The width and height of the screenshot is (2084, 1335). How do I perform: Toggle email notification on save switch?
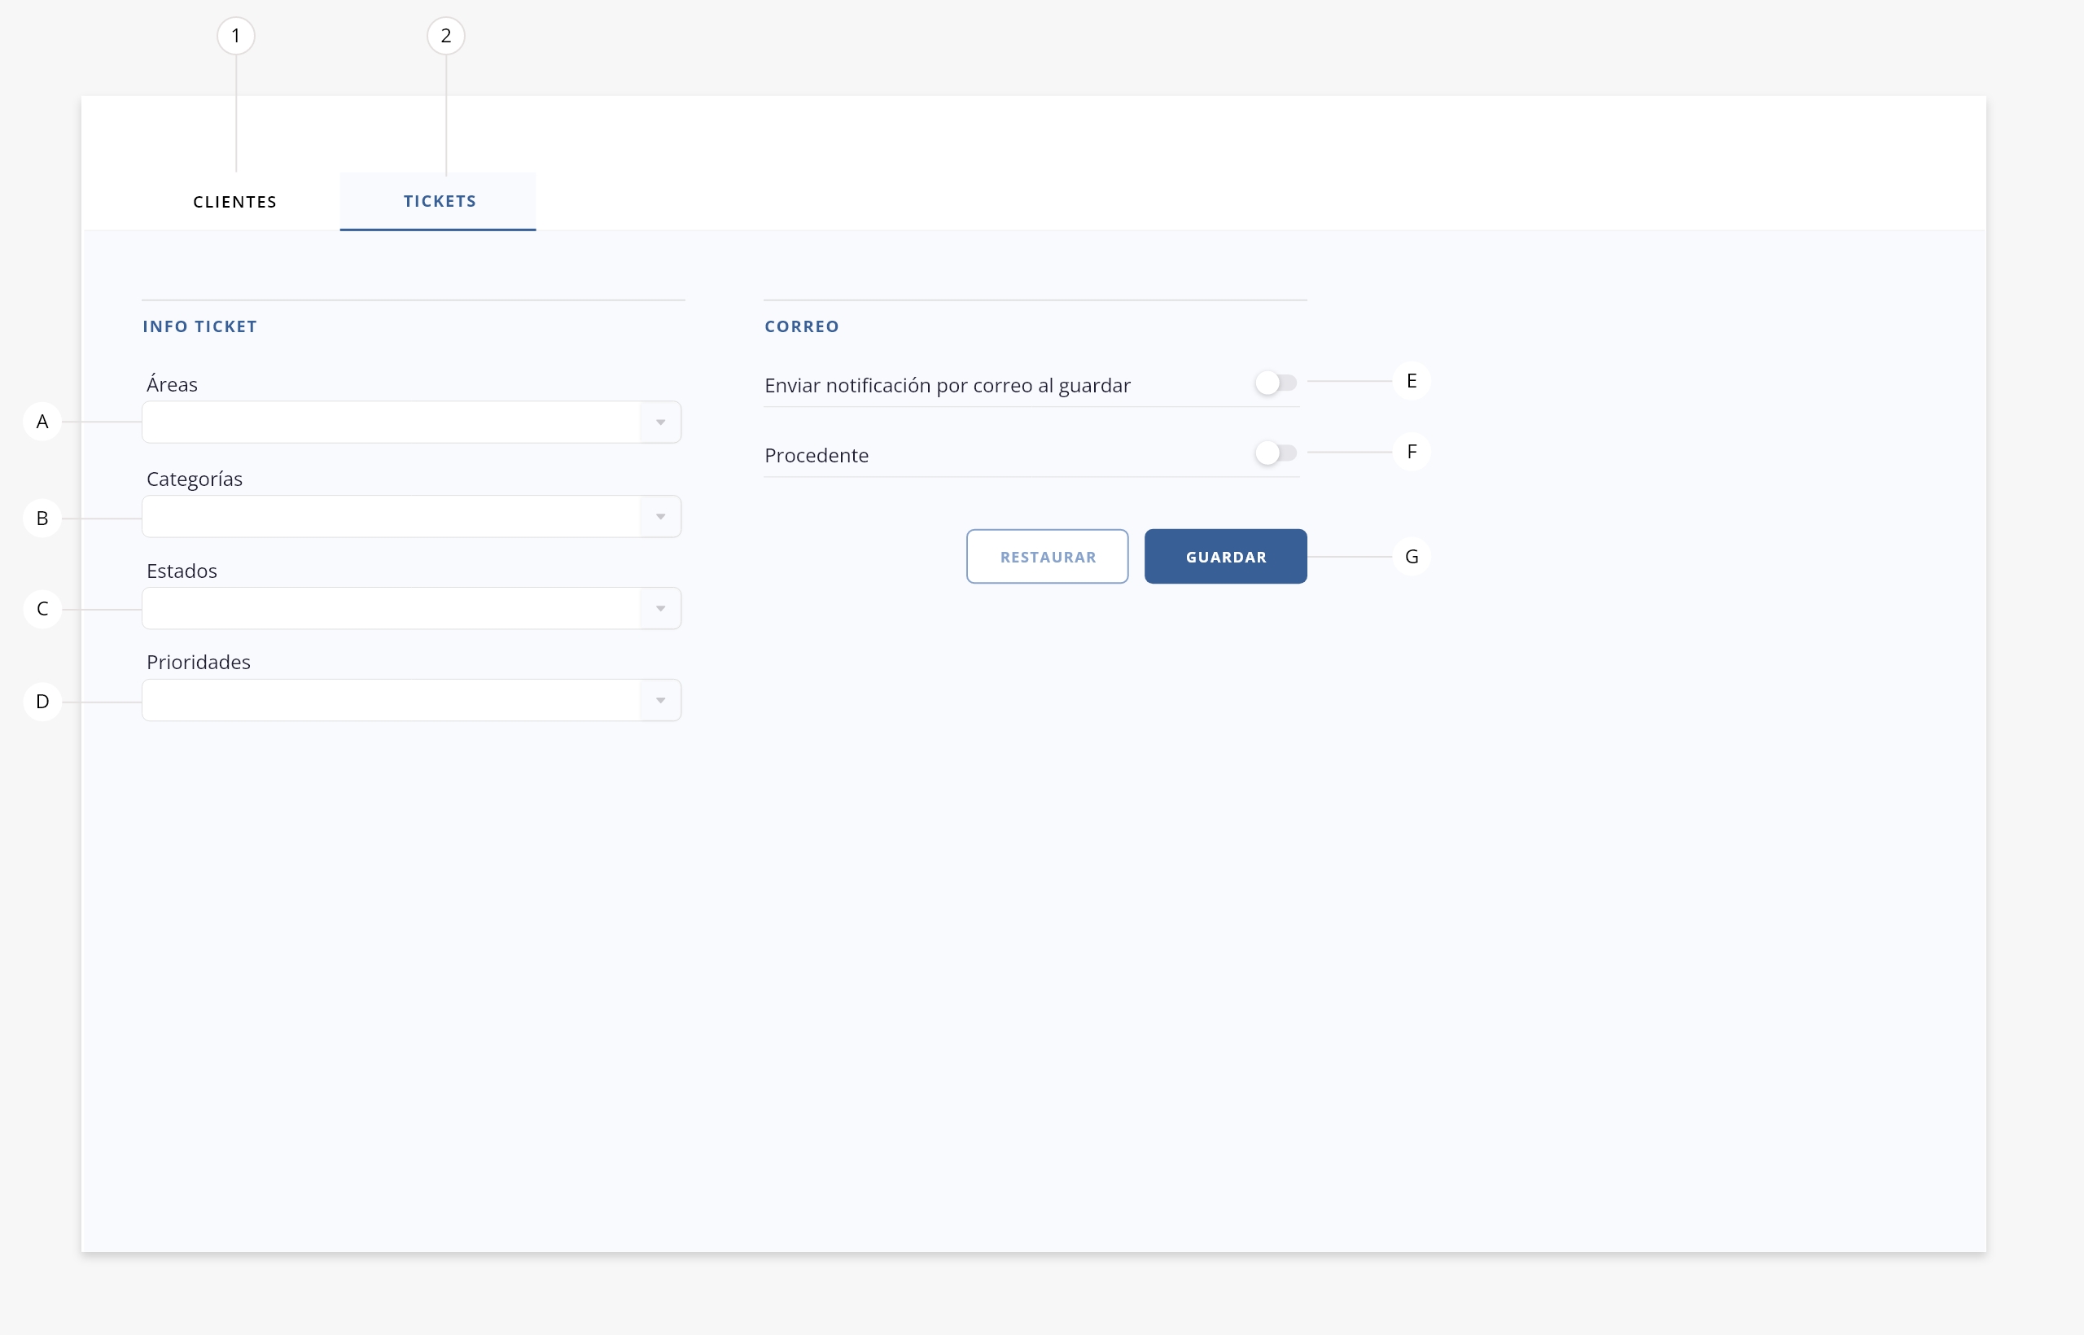pyautogui.click(x=1275, y=383)
